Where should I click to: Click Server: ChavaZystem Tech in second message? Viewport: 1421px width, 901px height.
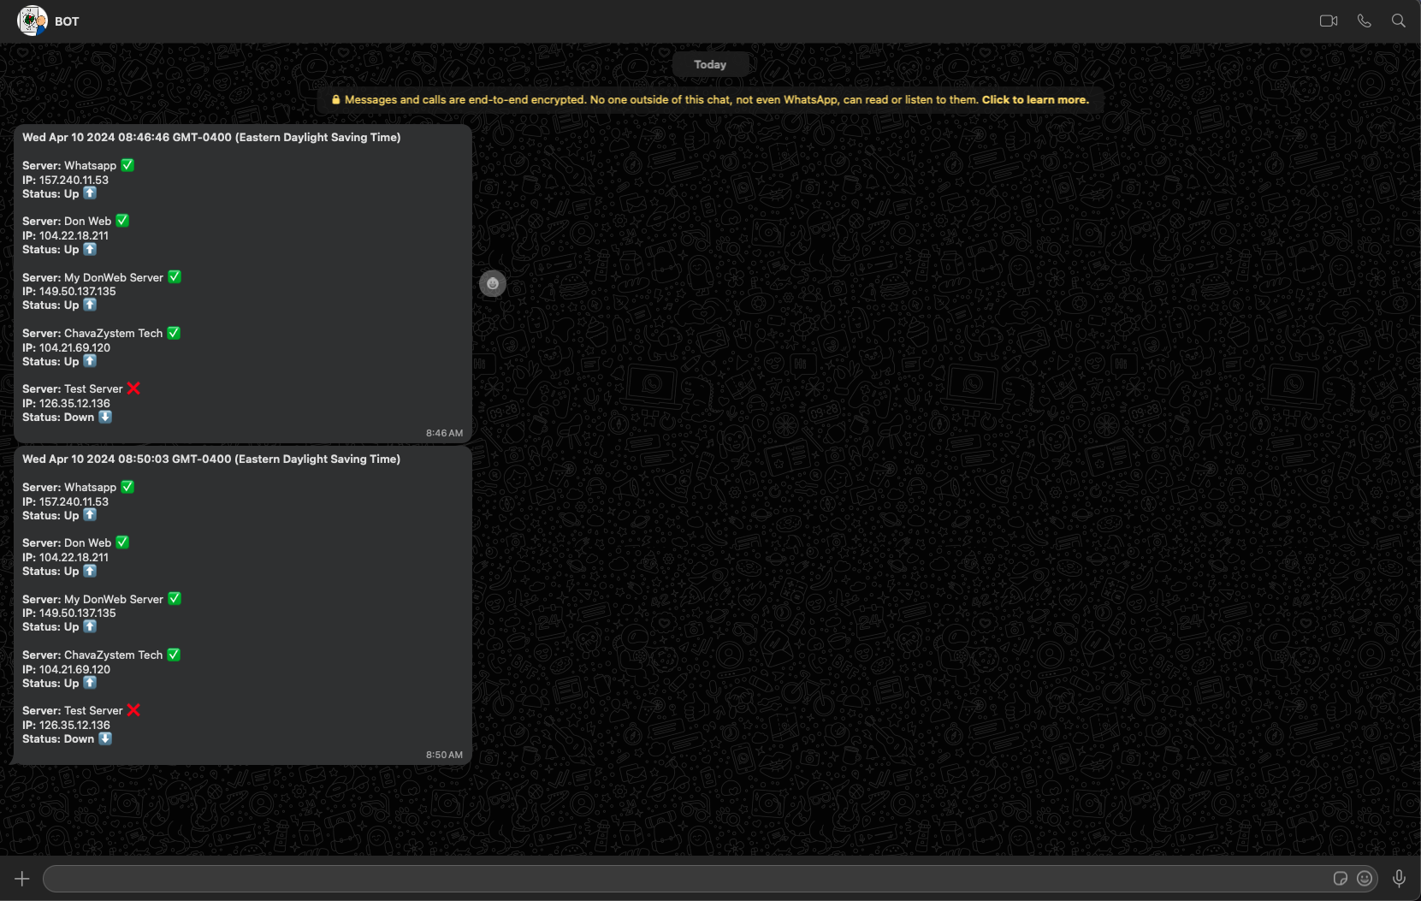(101, 655)
